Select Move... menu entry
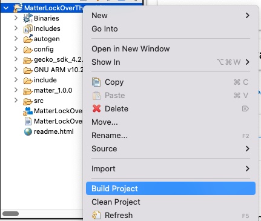 171,122
